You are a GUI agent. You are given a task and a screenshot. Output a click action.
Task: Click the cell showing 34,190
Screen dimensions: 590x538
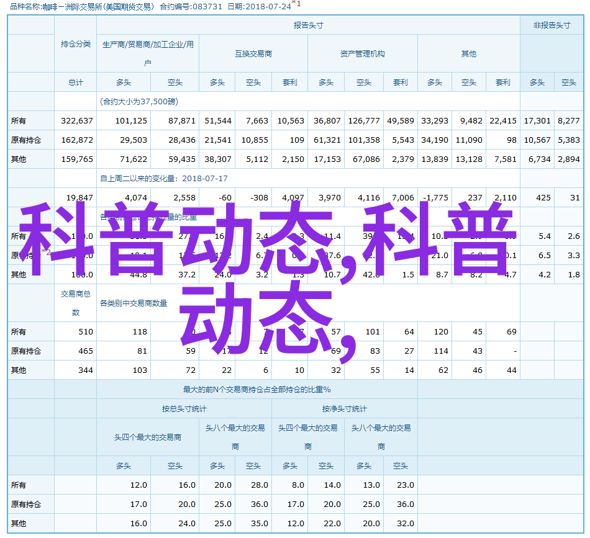click(x=435, y=140)
